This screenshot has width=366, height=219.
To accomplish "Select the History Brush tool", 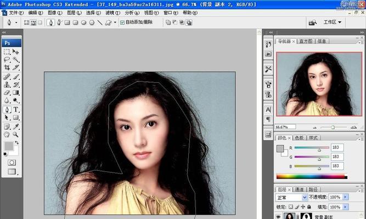I will [x=16, y=84].
